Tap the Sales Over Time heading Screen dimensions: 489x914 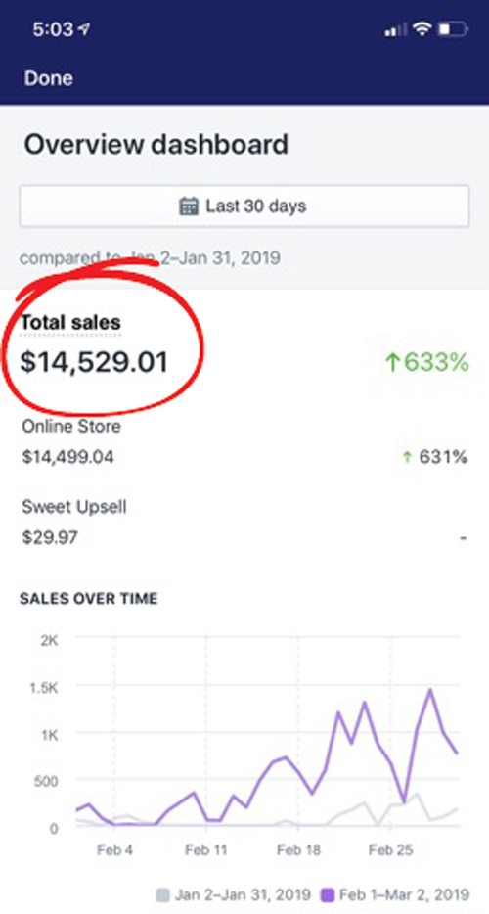(89, 599)
